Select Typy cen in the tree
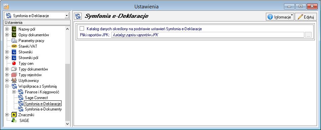Viewport: 321px width, 130px height. (26, 63)
